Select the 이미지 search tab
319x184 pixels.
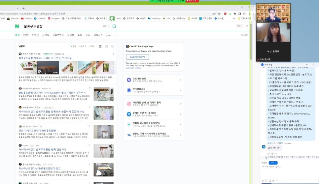[35, 35]
